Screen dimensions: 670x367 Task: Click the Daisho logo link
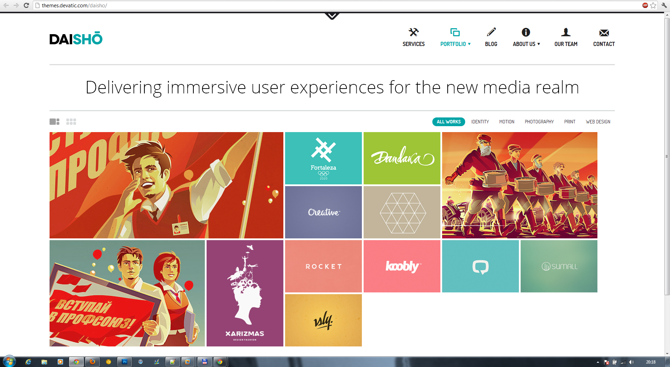pyautogui.click(x=76, y=38)
